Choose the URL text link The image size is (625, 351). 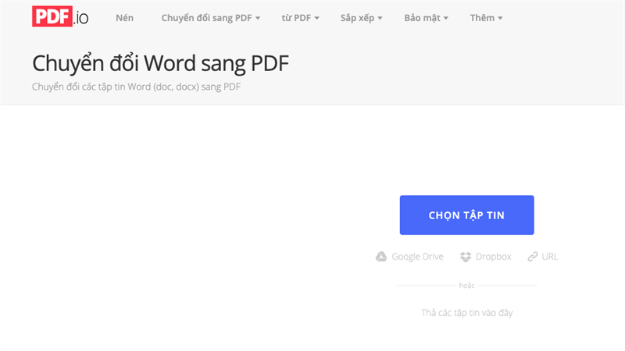(x=550, y=257)
